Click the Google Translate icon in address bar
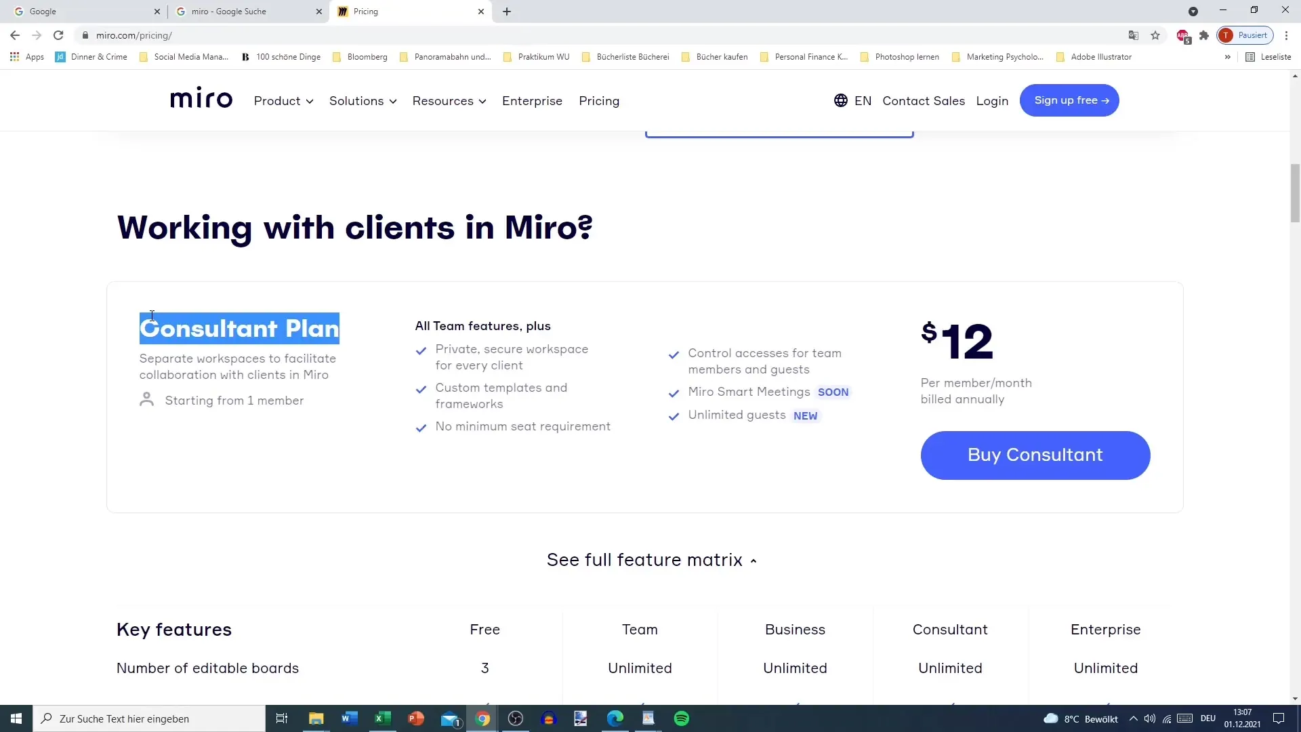 pyautogui.click(x=1133, y=35)
